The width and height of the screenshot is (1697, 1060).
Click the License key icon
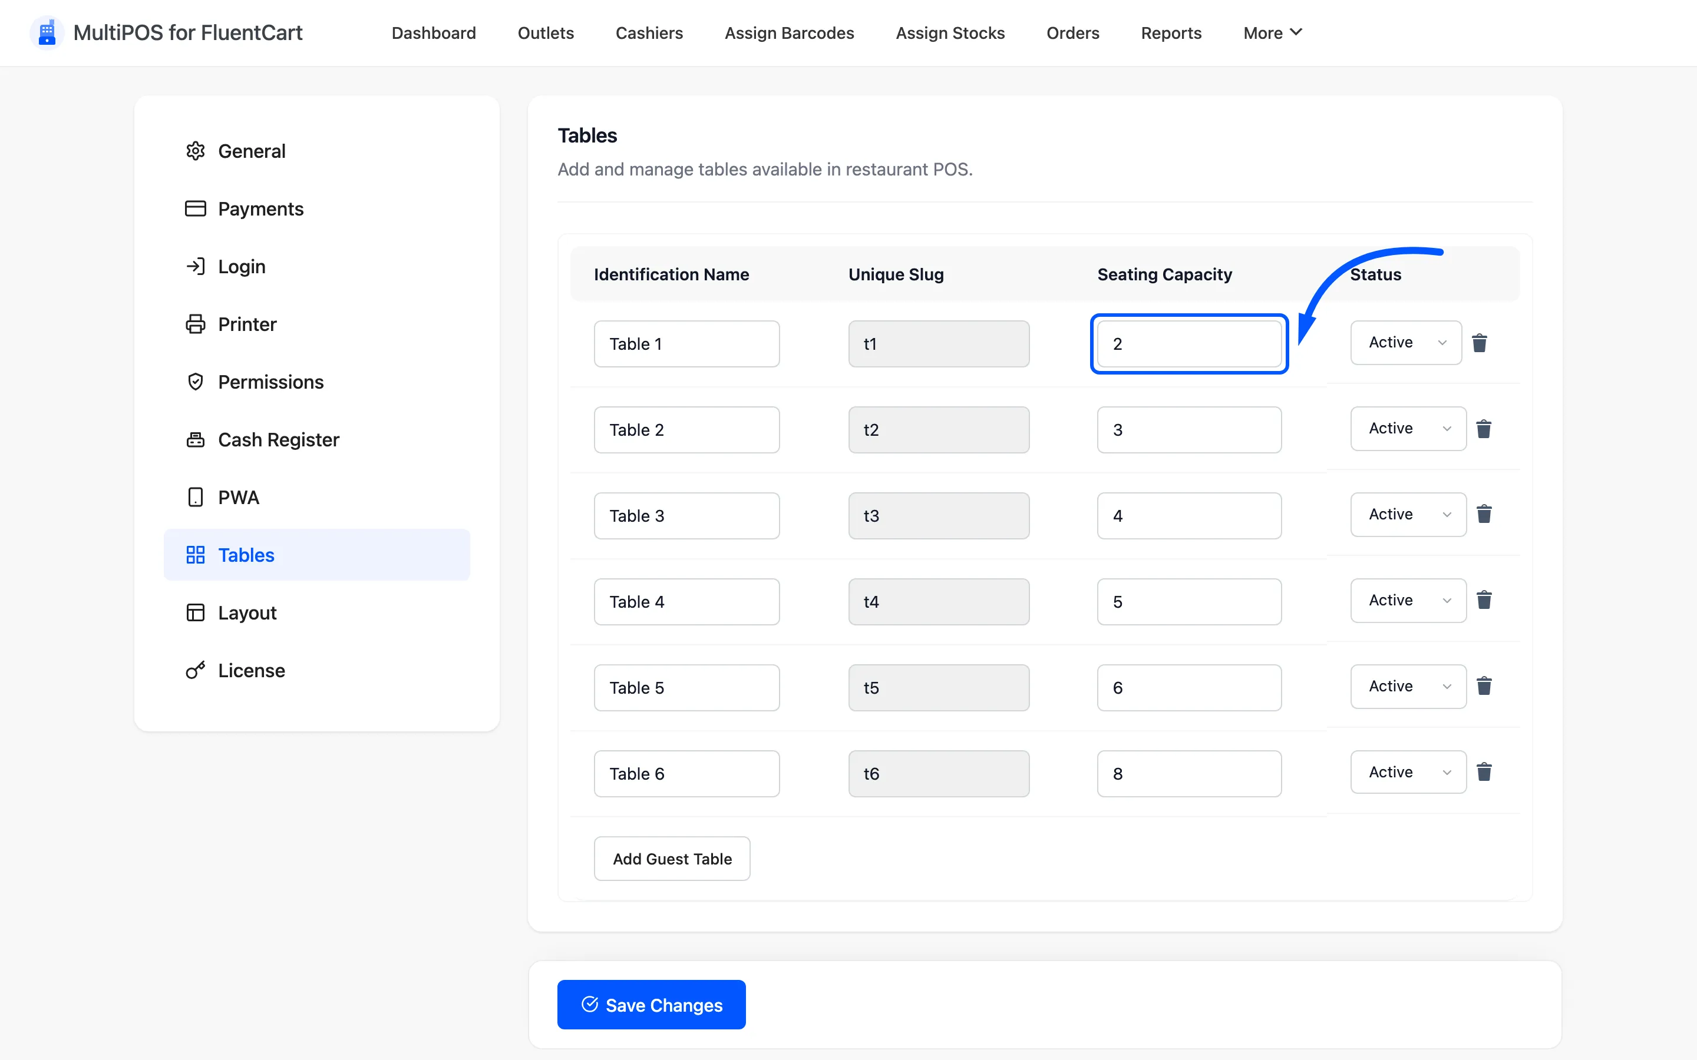[196, 670]
